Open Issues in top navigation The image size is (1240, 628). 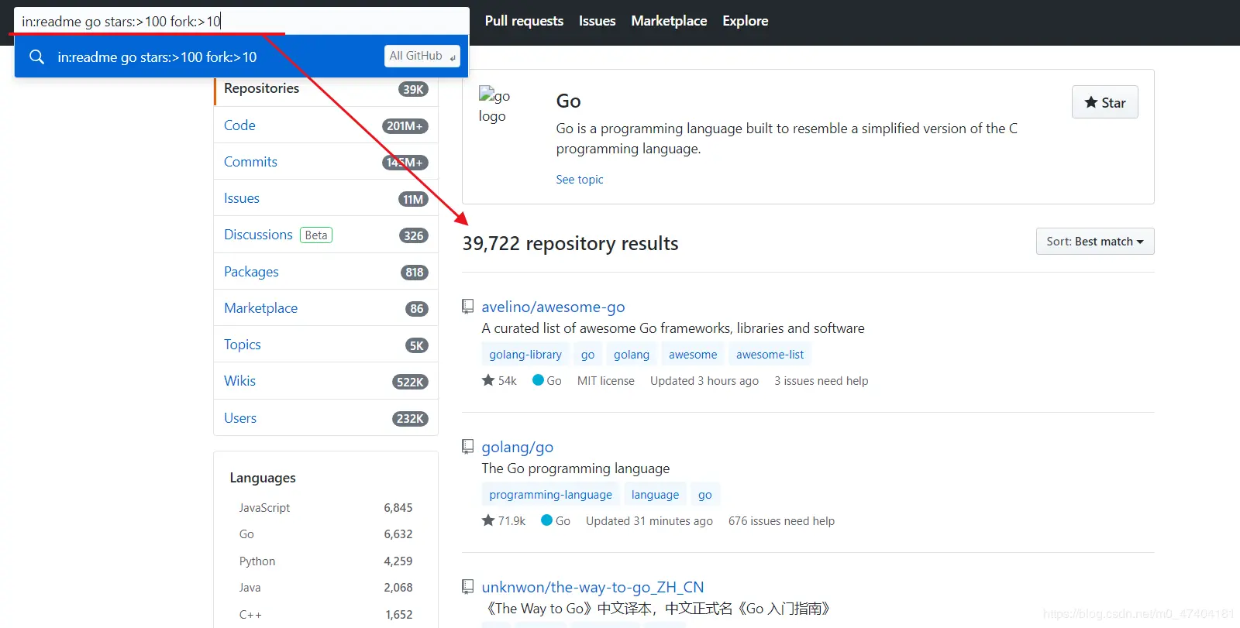[597, 21]
